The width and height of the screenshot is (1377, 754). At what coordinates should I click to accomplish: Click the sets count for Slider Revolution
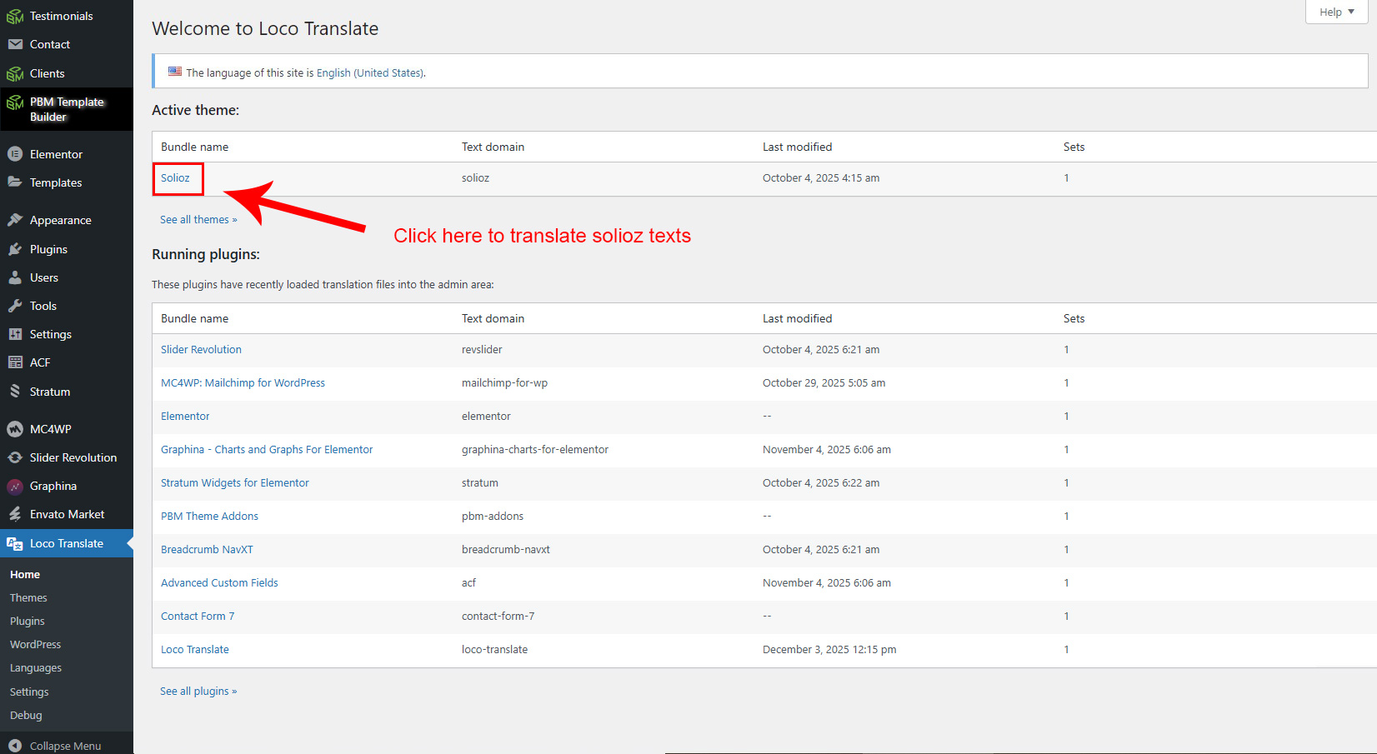[1066, 350]
